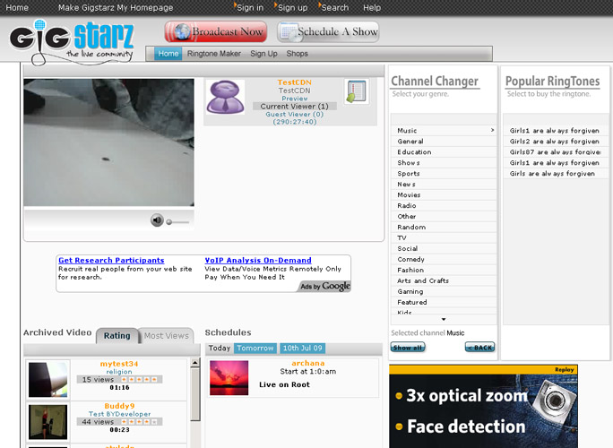The image size is (613, 448).
Task: Open the TestCDN Preview link
Action: 295,99
